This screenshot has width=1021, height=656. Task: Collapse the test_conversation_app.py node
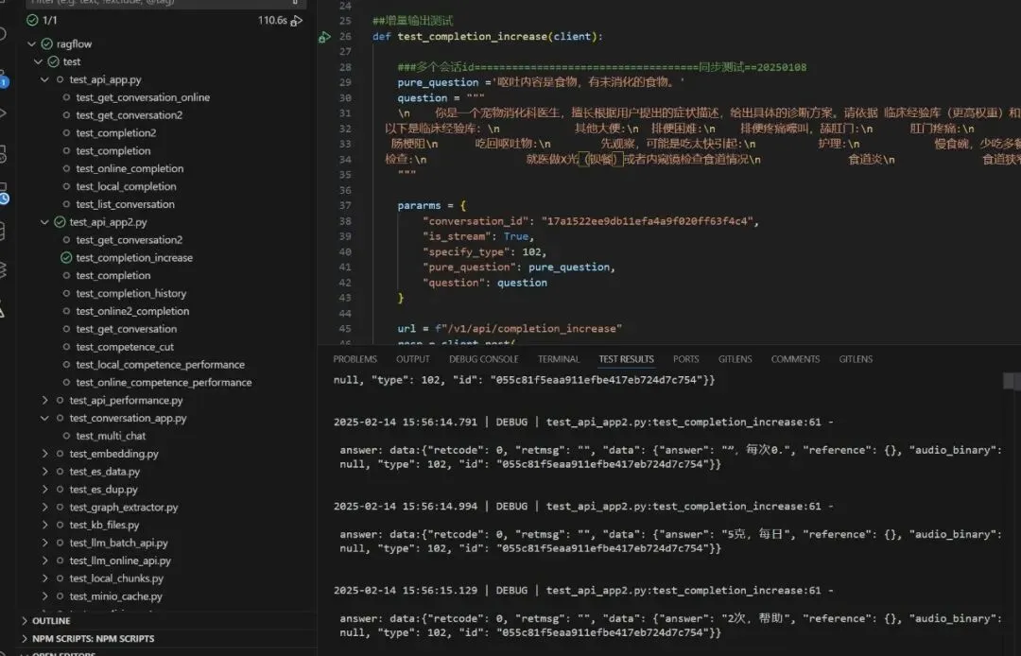point(44,418)
